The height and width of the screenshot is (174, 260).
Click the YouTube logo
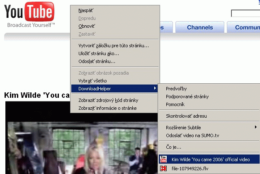pos(29,15)
